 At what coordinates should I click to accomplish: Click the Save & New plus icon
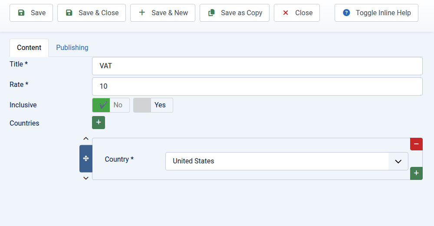(x=142, y=13)
